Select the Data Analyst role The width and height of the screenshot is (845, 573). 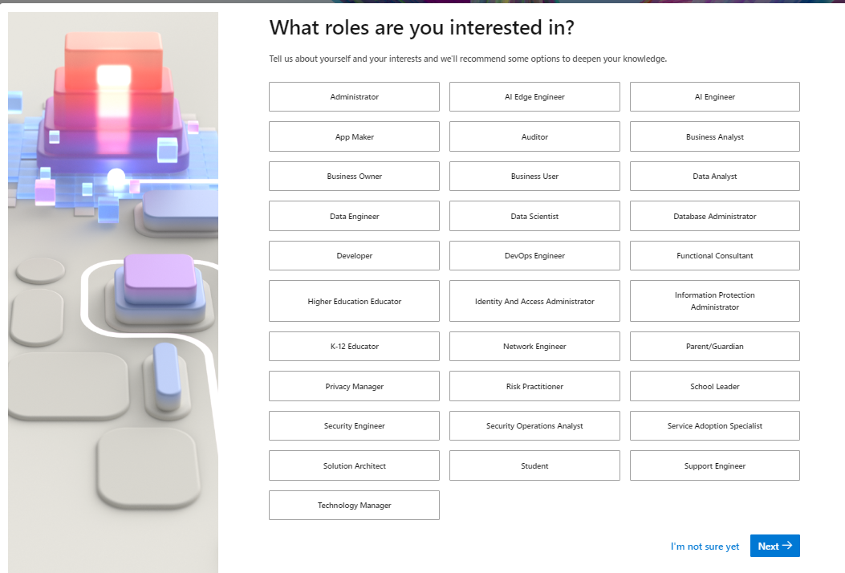pyautogui.click(x=714, y=177)
